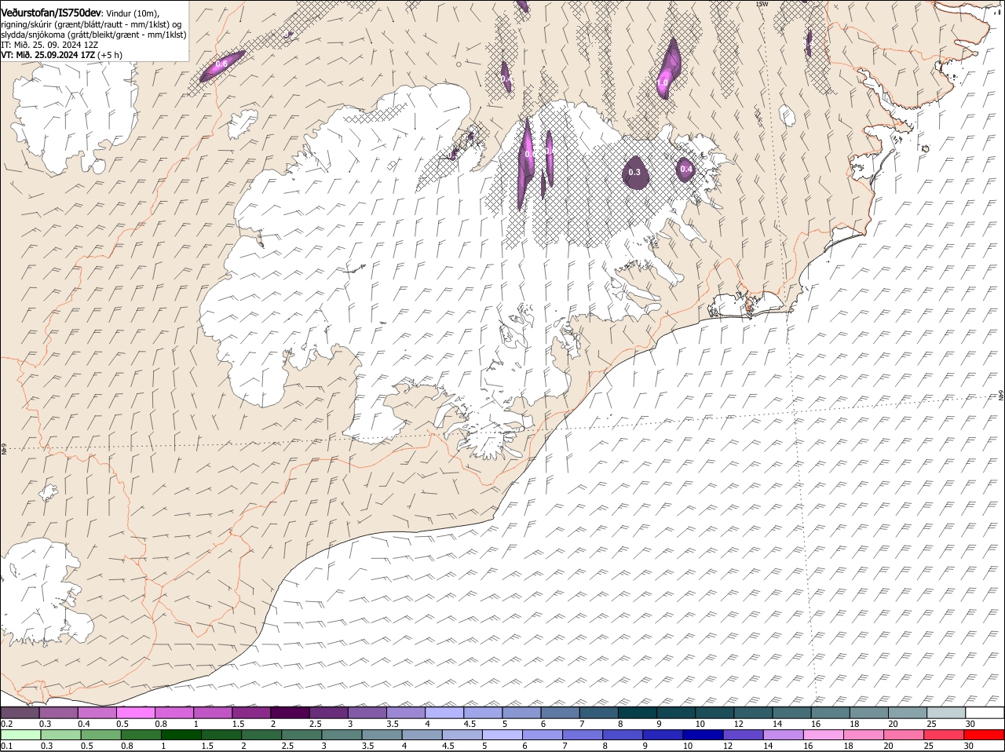The height and width of the screenshot is (752, 1005).
Task: Click the 20 label under snow legend row
Action: (893, 724)
